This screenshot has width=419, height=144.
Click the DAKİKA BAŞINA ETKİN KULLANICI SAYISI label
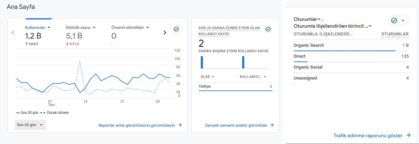[233, 51]
